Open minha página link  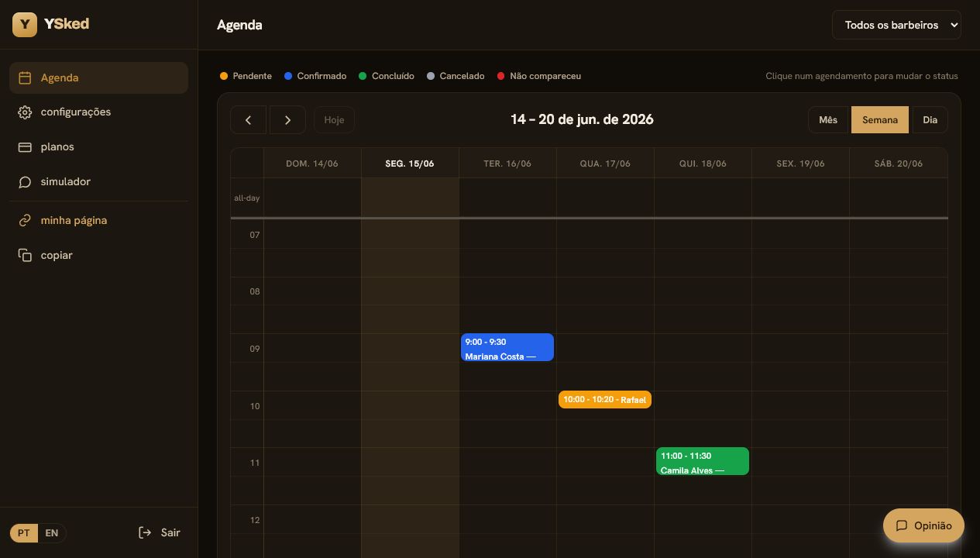(x=98, y=221)
